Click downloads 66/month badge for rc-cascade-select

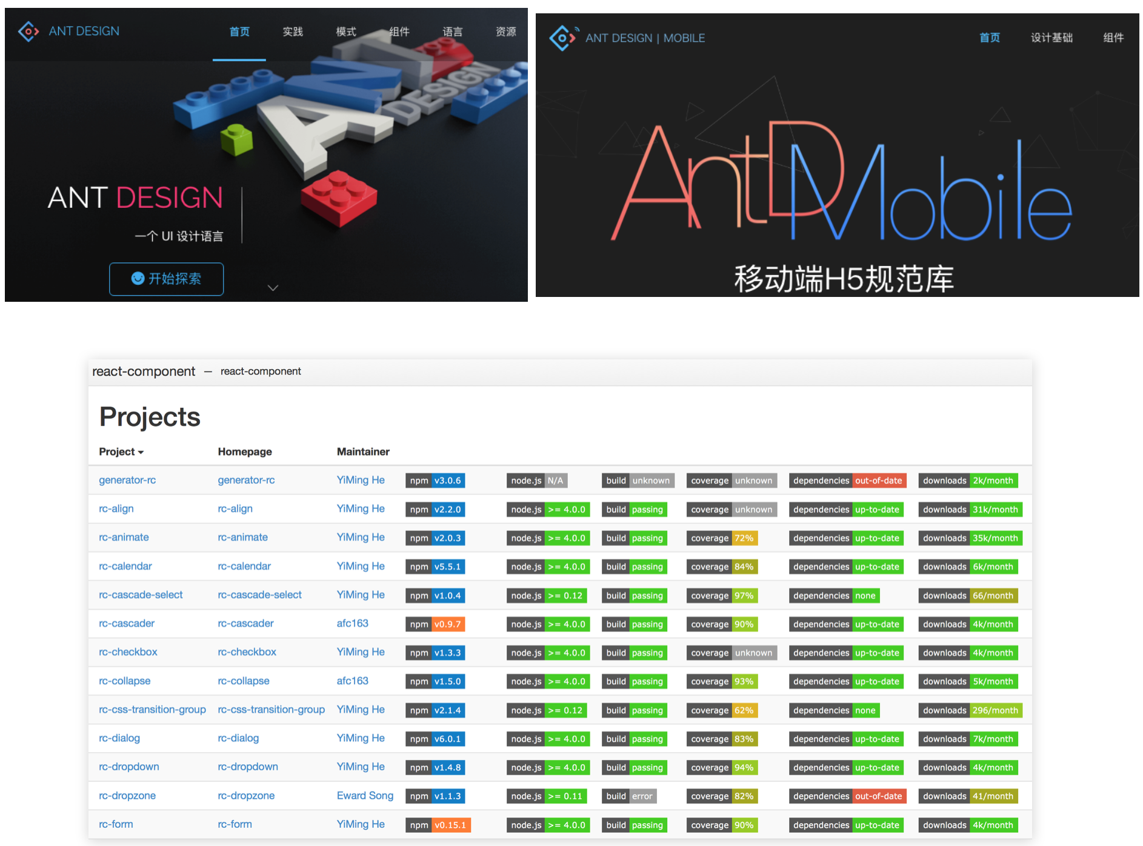coord(968,596)
